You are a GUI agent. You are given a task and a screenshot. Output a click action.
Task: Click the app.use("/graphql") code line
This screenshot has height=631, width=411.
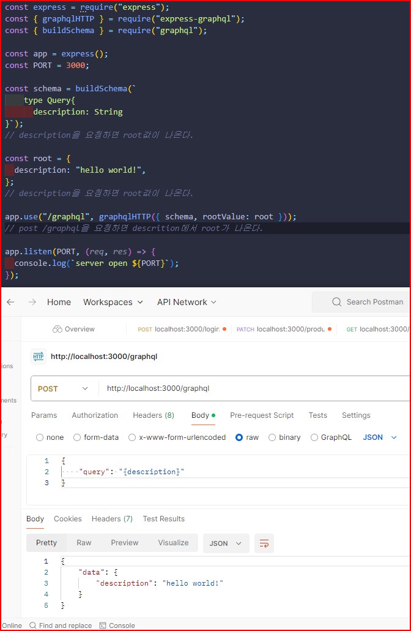(150, 216)
